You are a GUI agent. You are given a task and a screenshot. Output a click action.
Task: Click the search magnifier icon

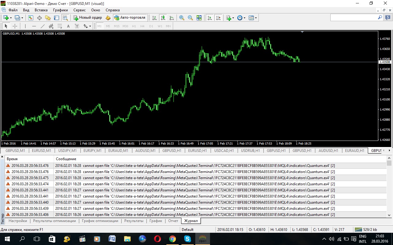click(x=380, y=18)
